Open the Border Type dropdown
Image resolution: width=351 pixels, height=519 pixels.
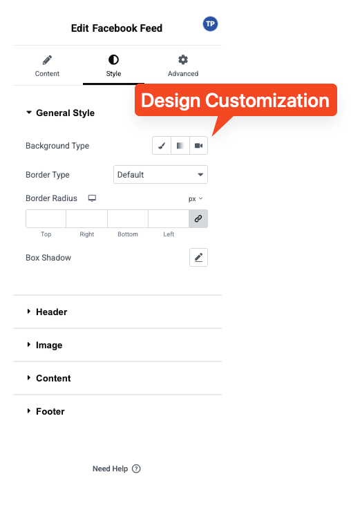(x=160, y=174)
